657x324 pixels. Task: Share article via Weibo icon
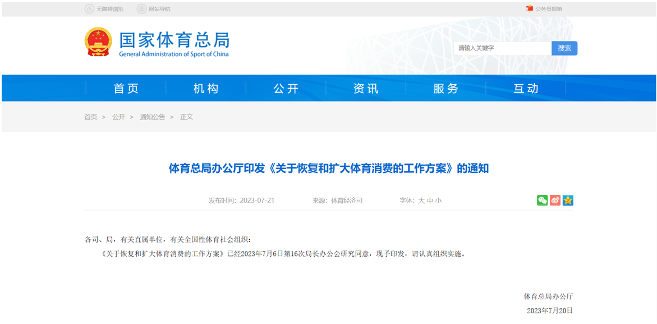point(555,200)
